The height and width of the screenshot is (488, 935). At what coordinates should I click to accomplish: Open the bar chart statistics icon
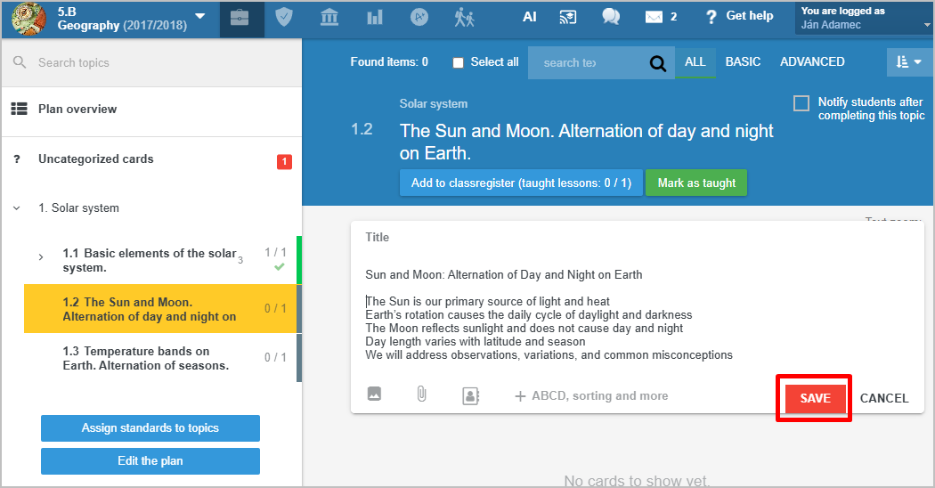click(374, 18)
